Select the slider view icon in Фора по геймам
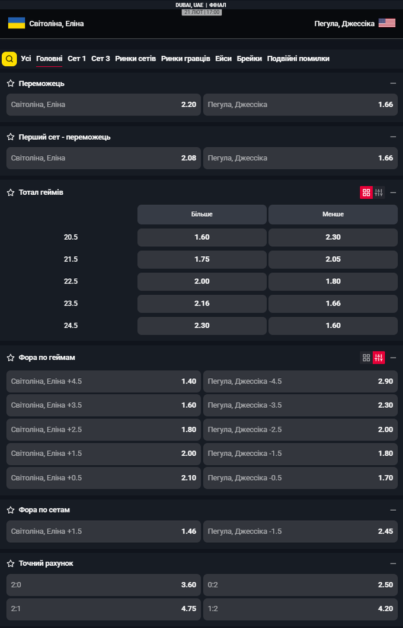This screenshot has height=628, width=403. point(379,358)
